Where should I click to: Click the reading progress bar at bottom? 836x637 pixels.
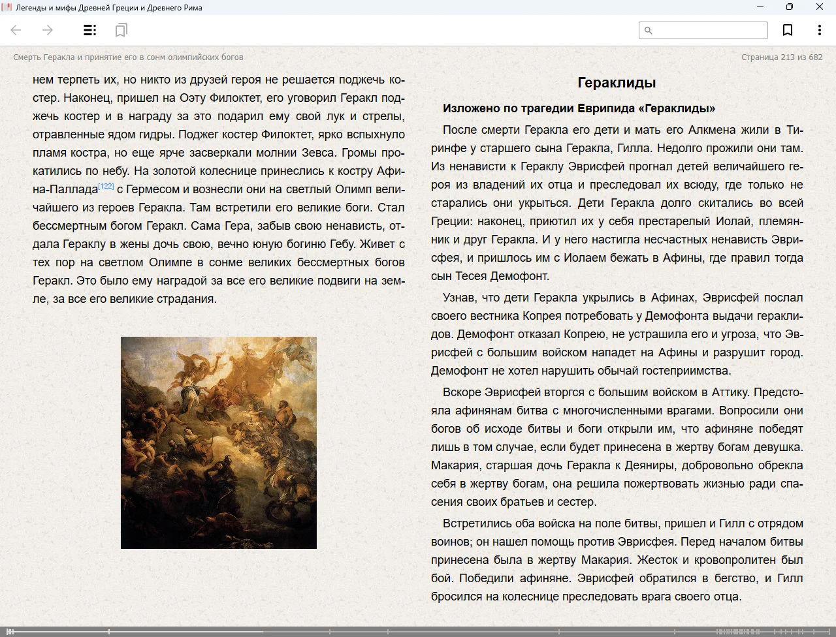pyautogui.click(x=418, y=631)
